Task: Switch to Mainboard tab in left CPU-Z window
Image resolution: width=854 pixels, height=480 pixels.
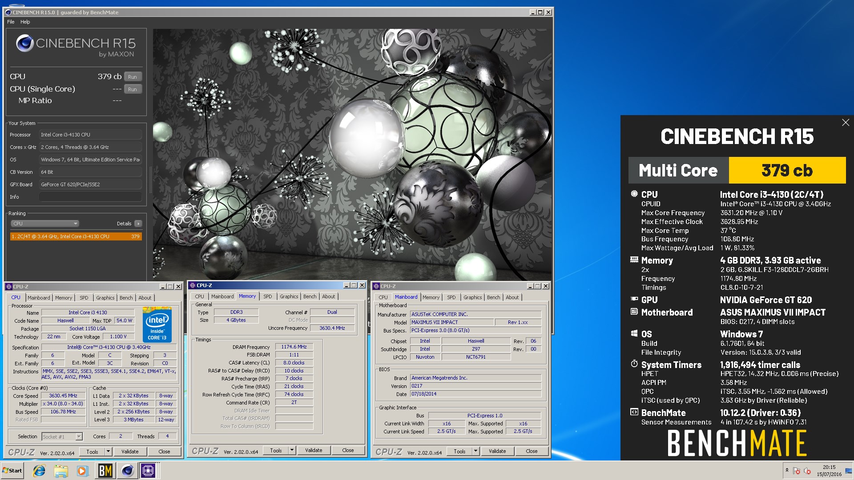Action: (39, 298)
